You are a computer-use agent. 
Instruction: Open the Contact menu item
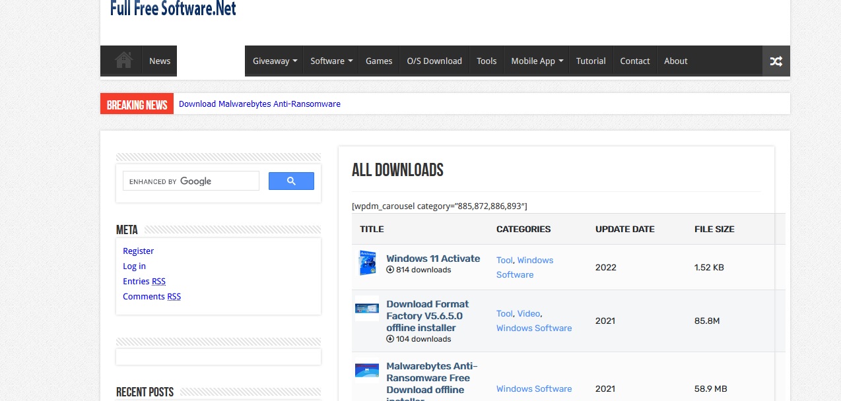pos(635,61)
